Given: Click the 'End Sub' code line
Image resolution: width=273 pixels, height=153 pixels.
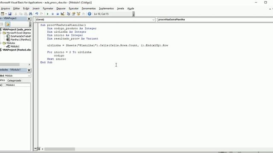Looking at the screenshot, I should click(46, 62).
